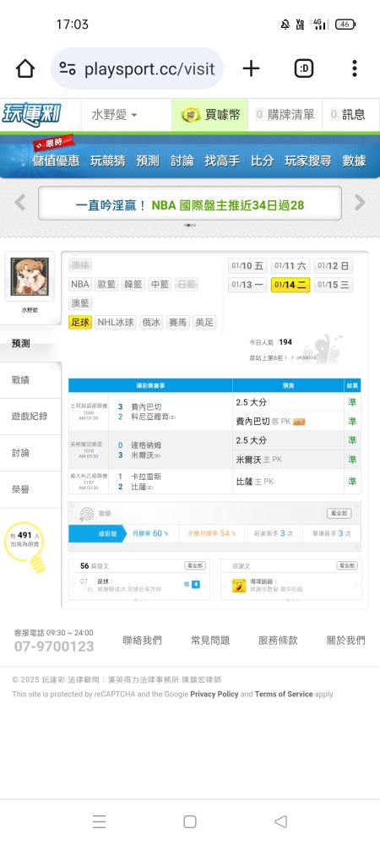Open a new browser tab with plus icon

pyautogui.click(x=251, y=68)
